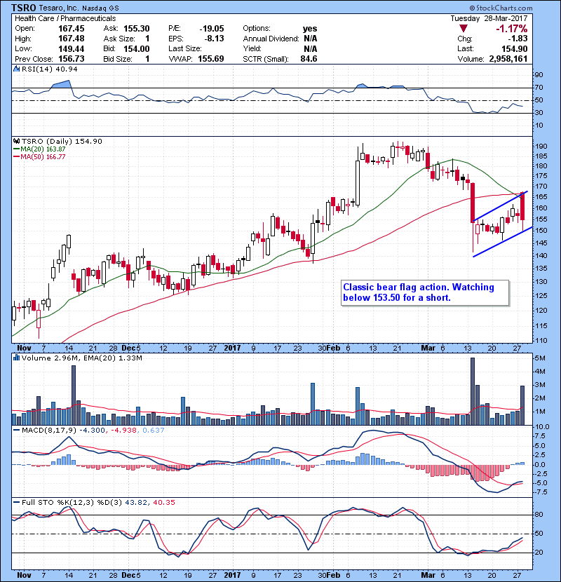The width and height of the screenshot is (561, 582).
Task: Select the Volume value 2,958,161
Action: point(508,59)
